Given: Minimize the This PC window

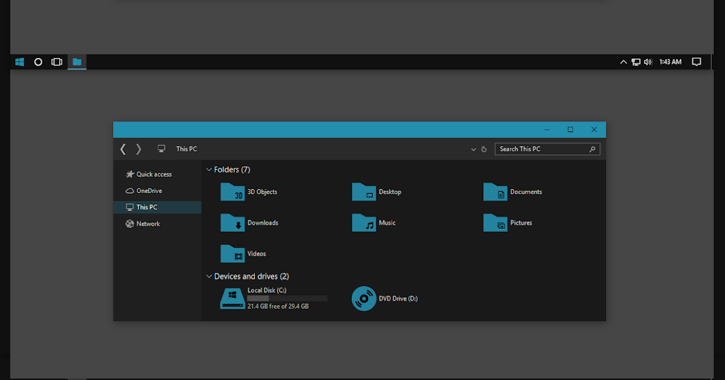Looking at the screenshot, I should click(x=547, y=130).
